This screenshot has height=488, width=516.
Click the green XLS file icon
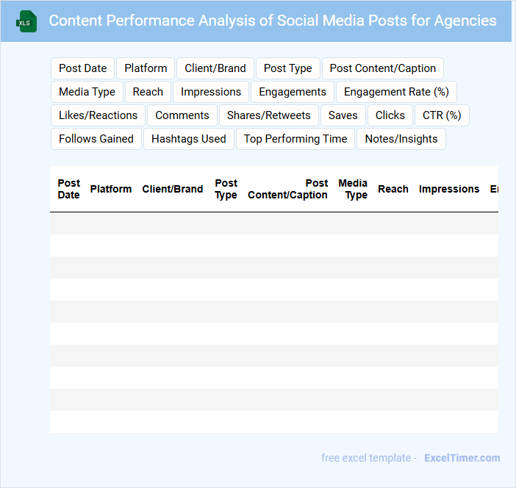pos(27,21)
